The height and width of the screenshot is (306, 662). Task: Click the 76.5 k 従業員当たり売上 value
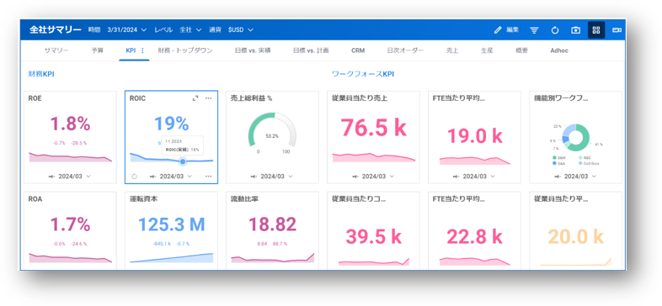[x=374, y=127]
